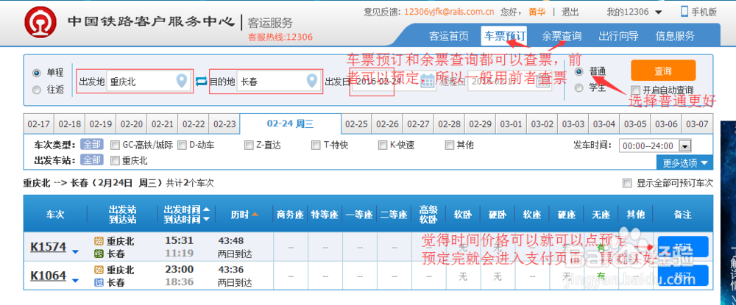Select date tab 02-17
736x305 pixels.
pos(39,124)
